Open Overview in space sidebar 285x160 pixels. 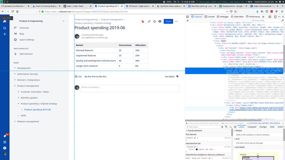[x=24, y=28]
